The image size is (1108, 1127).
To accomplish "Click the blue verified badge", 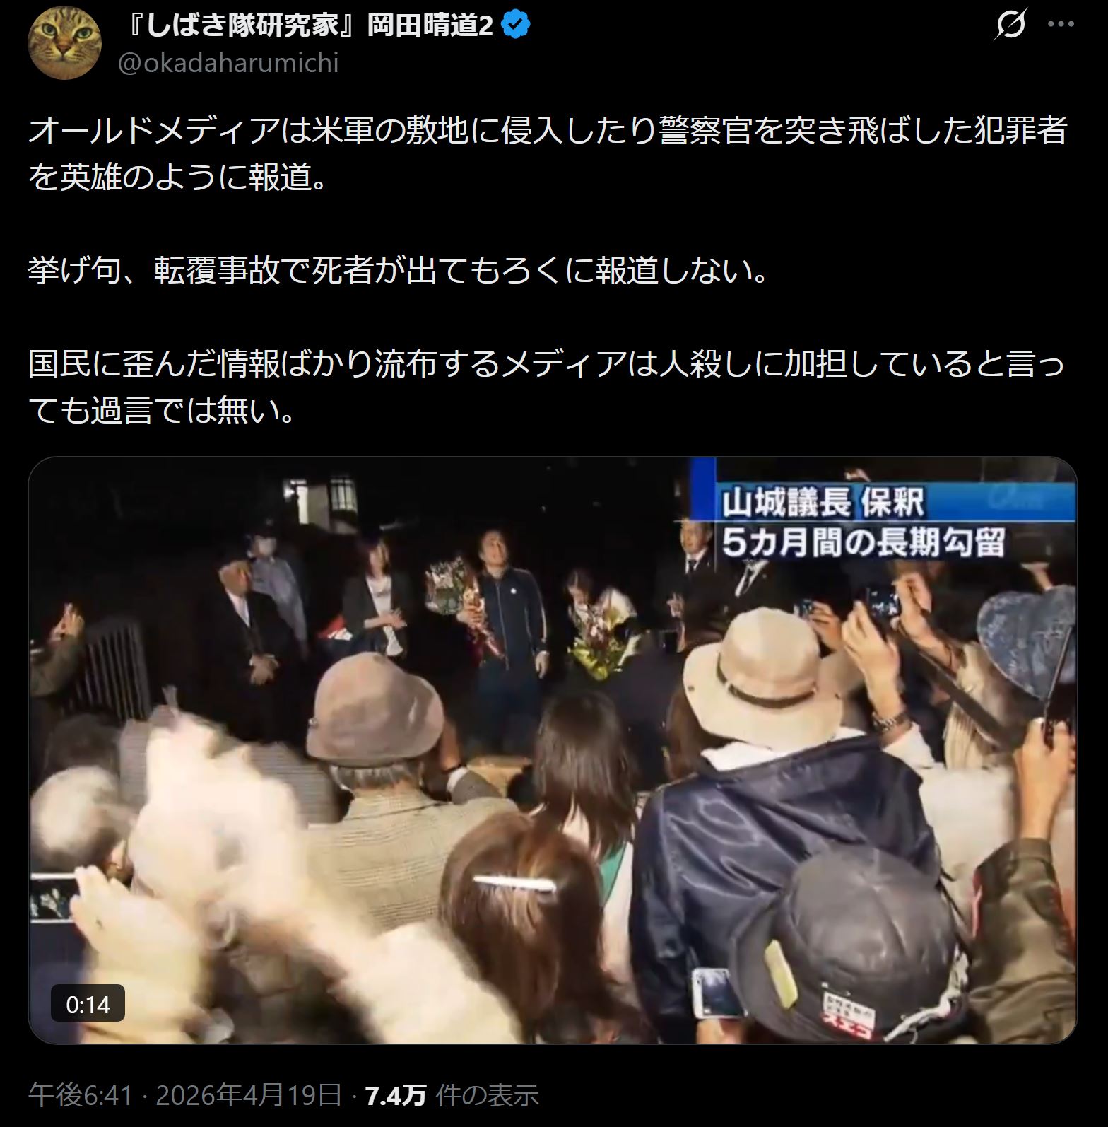I will [x=515, y=26].
